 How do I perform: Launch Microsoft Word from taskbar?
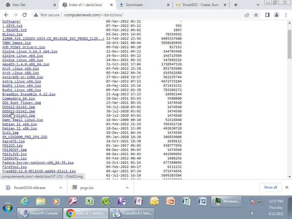tap(202, 202)
